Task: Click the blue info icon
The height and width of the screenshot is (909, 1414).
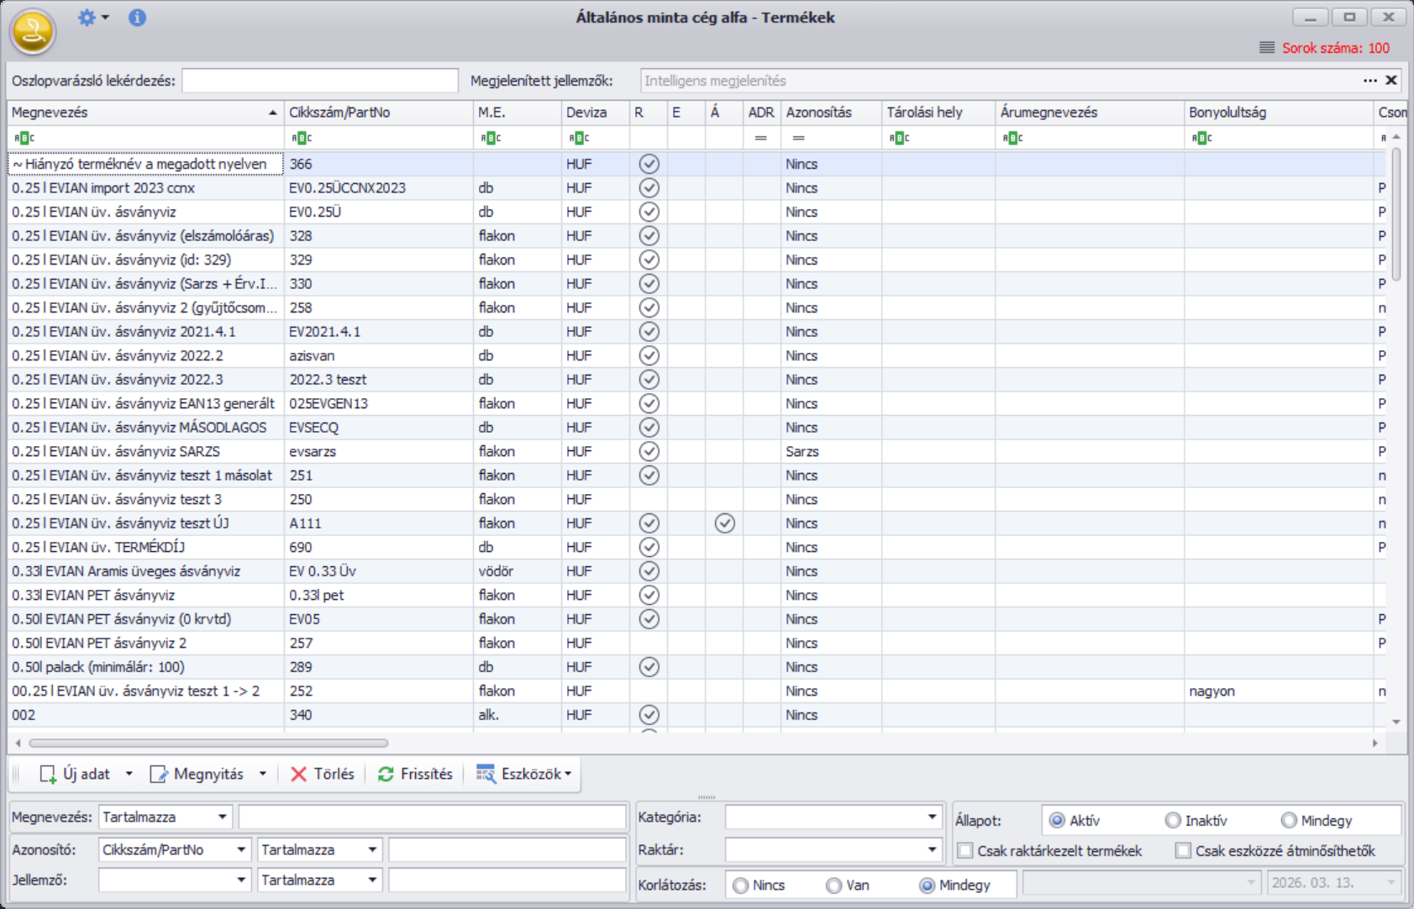Action: click(x=137, y=18)
